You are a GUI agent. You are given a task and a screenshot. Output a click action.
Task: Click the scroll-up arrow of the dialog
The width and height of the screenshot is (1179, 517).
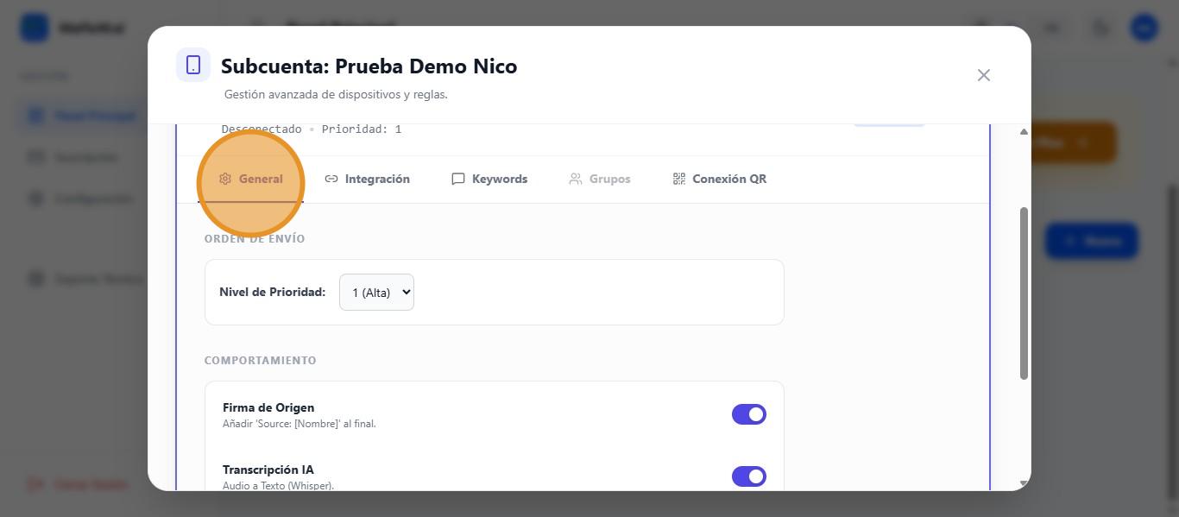coord(1024,132)
